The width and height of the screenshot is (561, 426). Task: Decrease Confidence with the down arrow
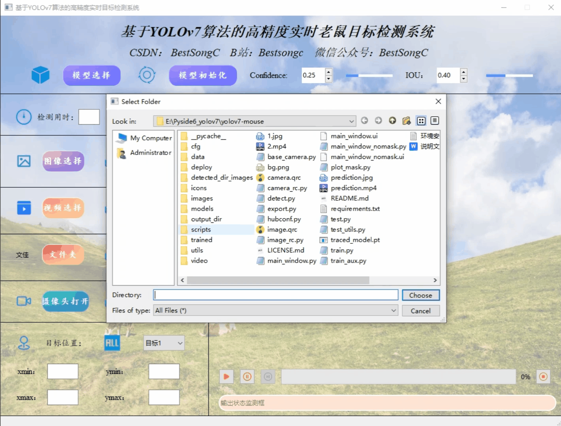[328, 79]
